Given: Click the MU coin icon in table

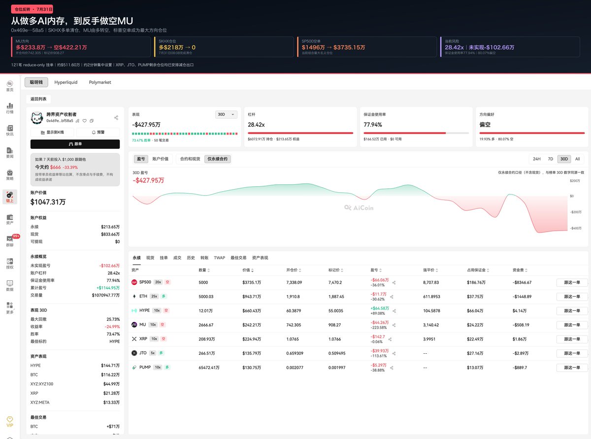Looking at the screenshot, I should [134, 325].
